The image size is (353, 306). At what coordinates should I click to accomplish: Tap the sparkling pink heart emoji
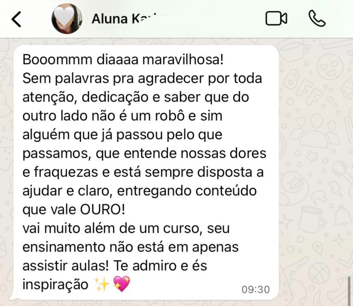(121, 284)
